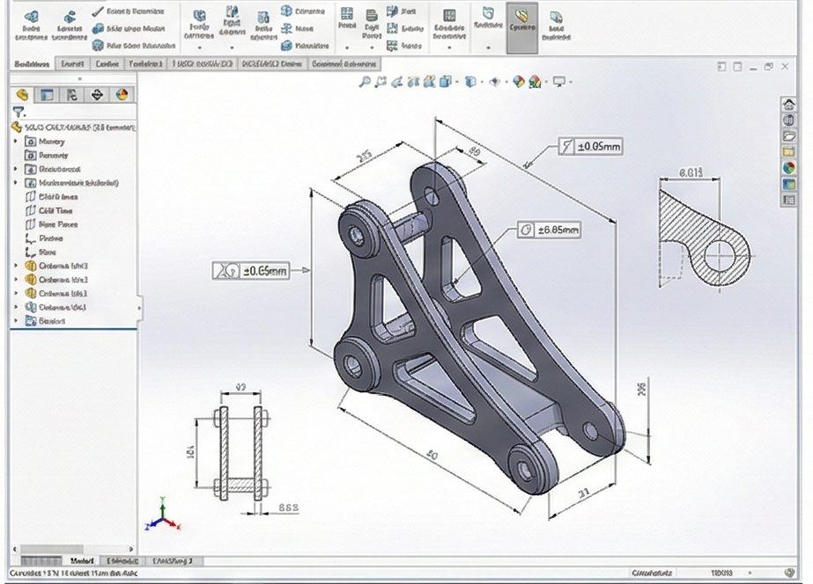
Task: Open the DisplayManager color-ball tab
Action: (122, 95)
